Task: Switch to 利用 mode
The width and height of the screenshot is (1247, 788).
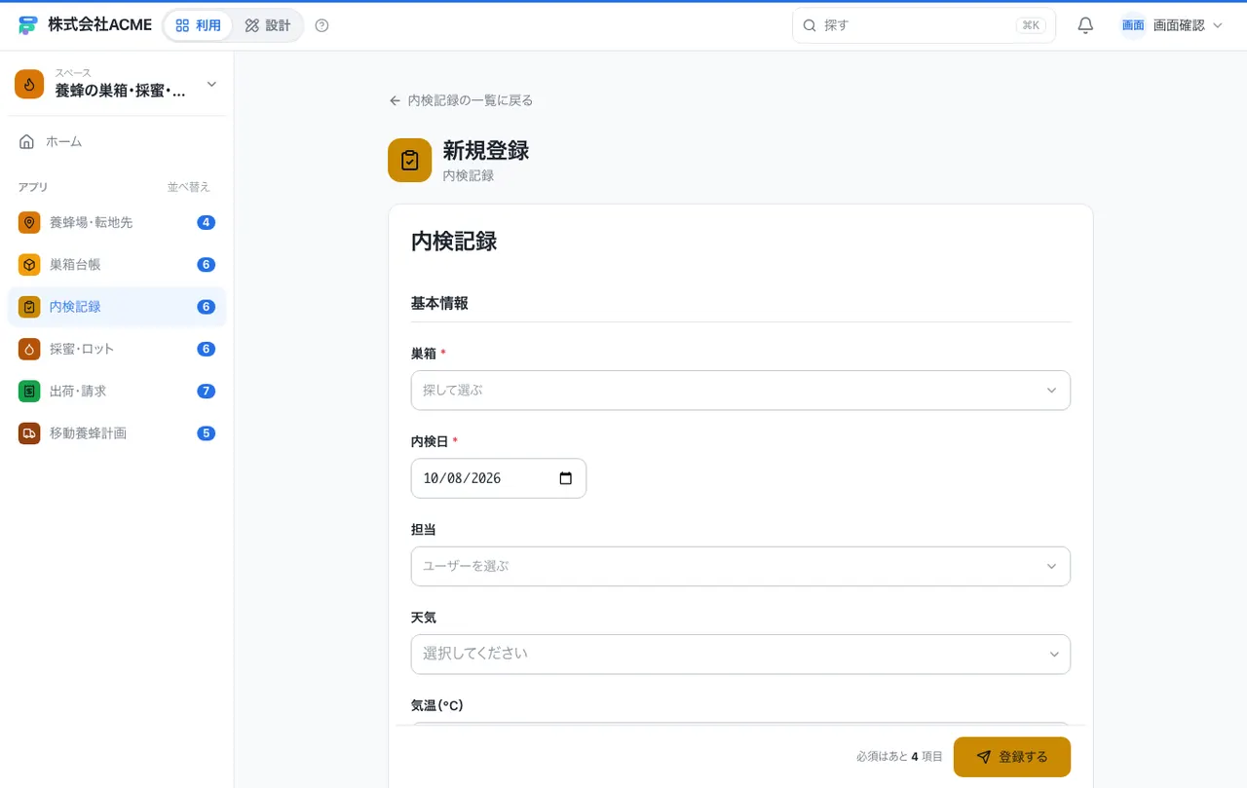Action: click(x=199, y=25)
